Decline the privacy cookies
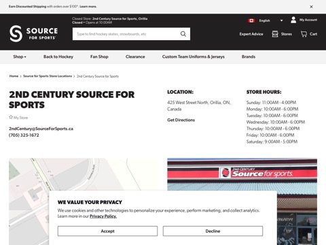Screen dimensions: 326x245 point(213,231)
